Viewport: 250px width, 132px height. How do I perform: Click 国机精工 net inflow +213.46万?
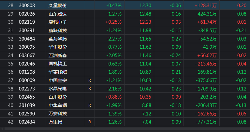click(205, 64)
